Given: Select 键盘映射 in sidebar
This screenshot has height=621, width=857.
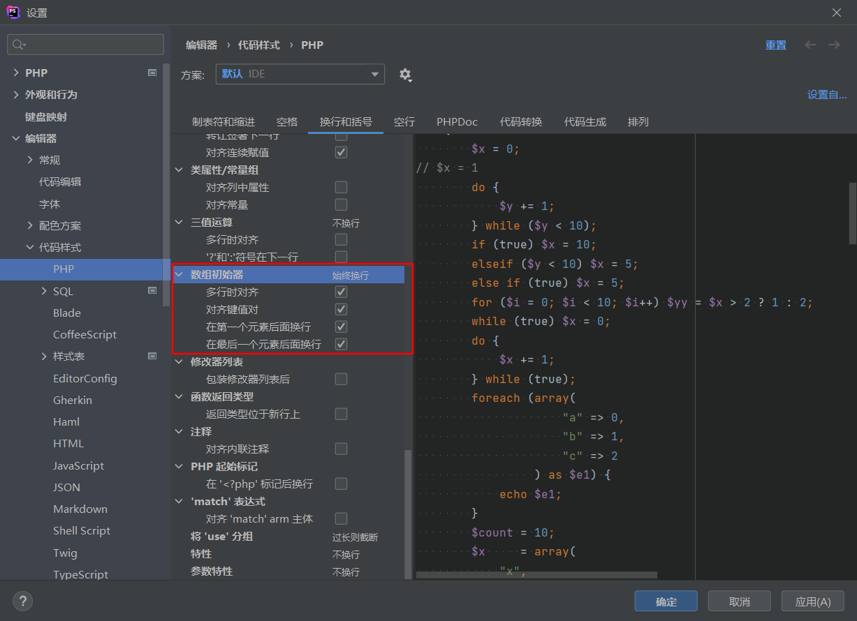Looking at the screenshot, I should 46,117.
